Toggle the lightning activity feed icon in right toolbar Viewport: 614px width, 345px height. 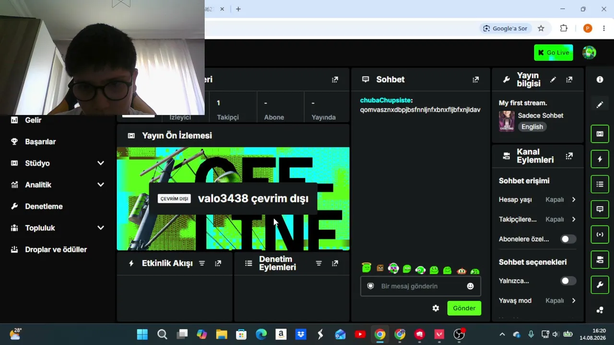[x=600, y=159]
